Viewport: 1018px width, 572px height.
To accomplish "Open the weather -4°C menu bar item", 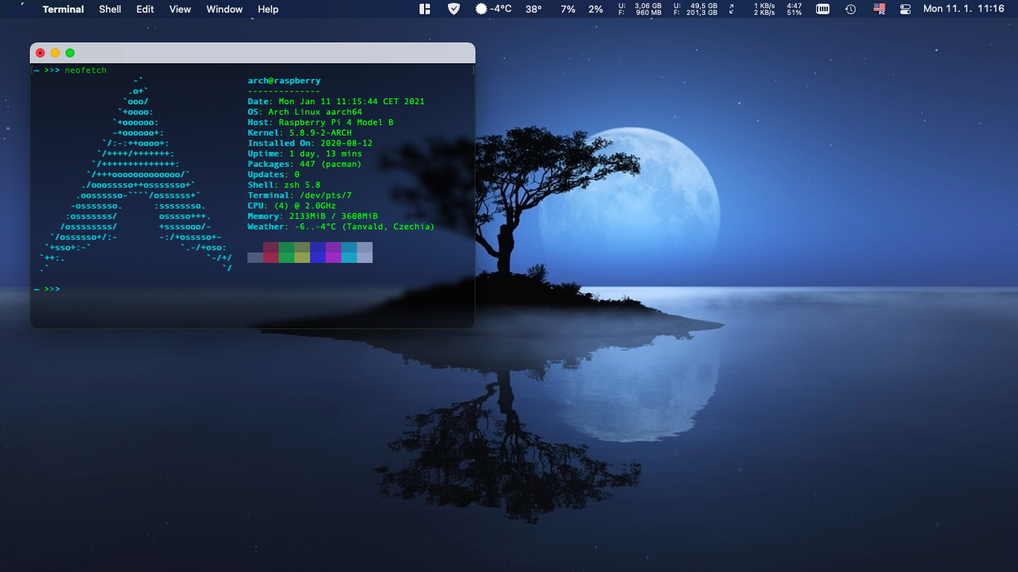I will click(493, 9).
